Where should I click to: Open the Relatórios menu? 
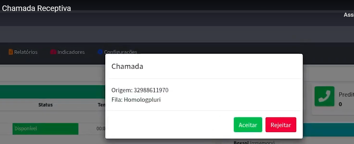pos(26,52)
